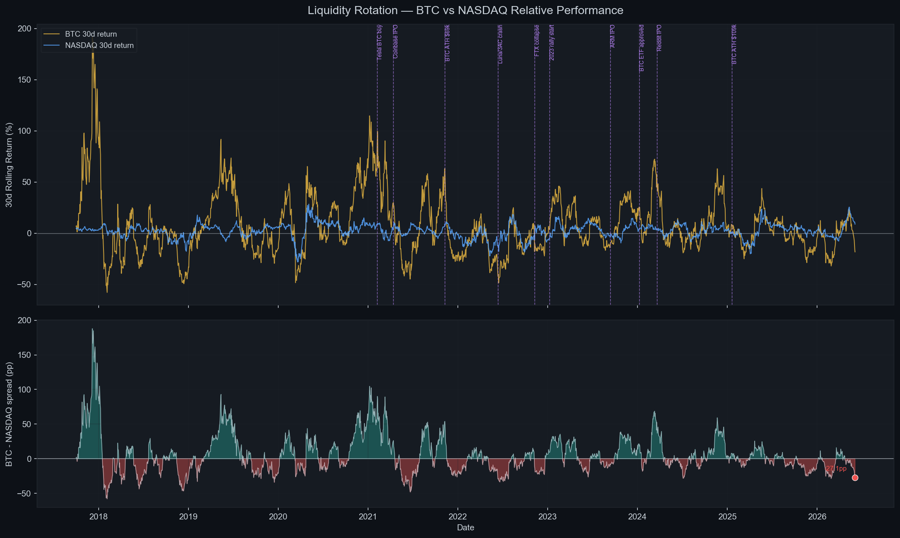Click the BTC ATH $109k event label

[734, 44]
